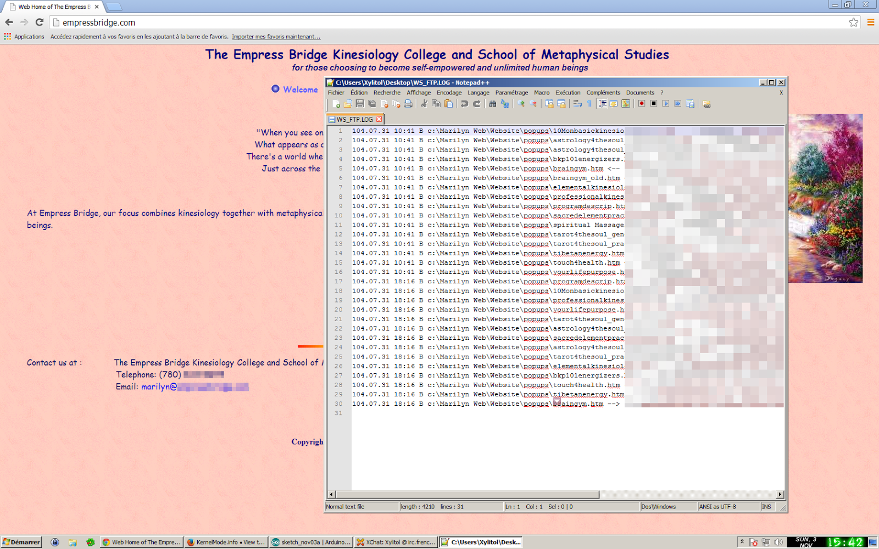Viewport: 879px width, 549px height.
Task: Open the Encodage menu
Action: (449, 93)
